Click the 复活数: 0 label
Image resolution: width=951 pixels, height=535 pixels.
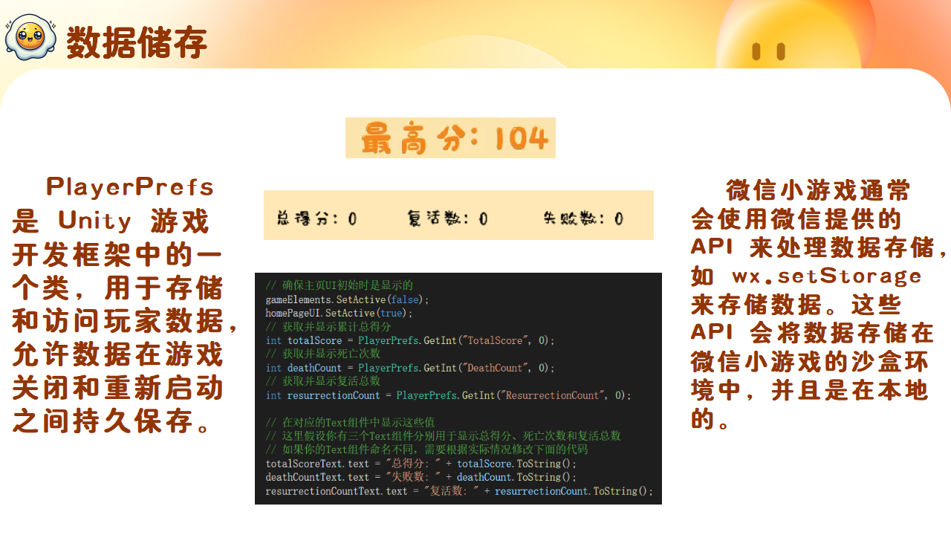pyautogui.click(x=447, y=218)
